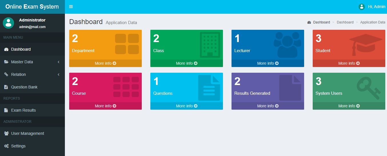Open the Settings menu item
The height and width of the screenshot is (156, 387).
pos(32,146)
